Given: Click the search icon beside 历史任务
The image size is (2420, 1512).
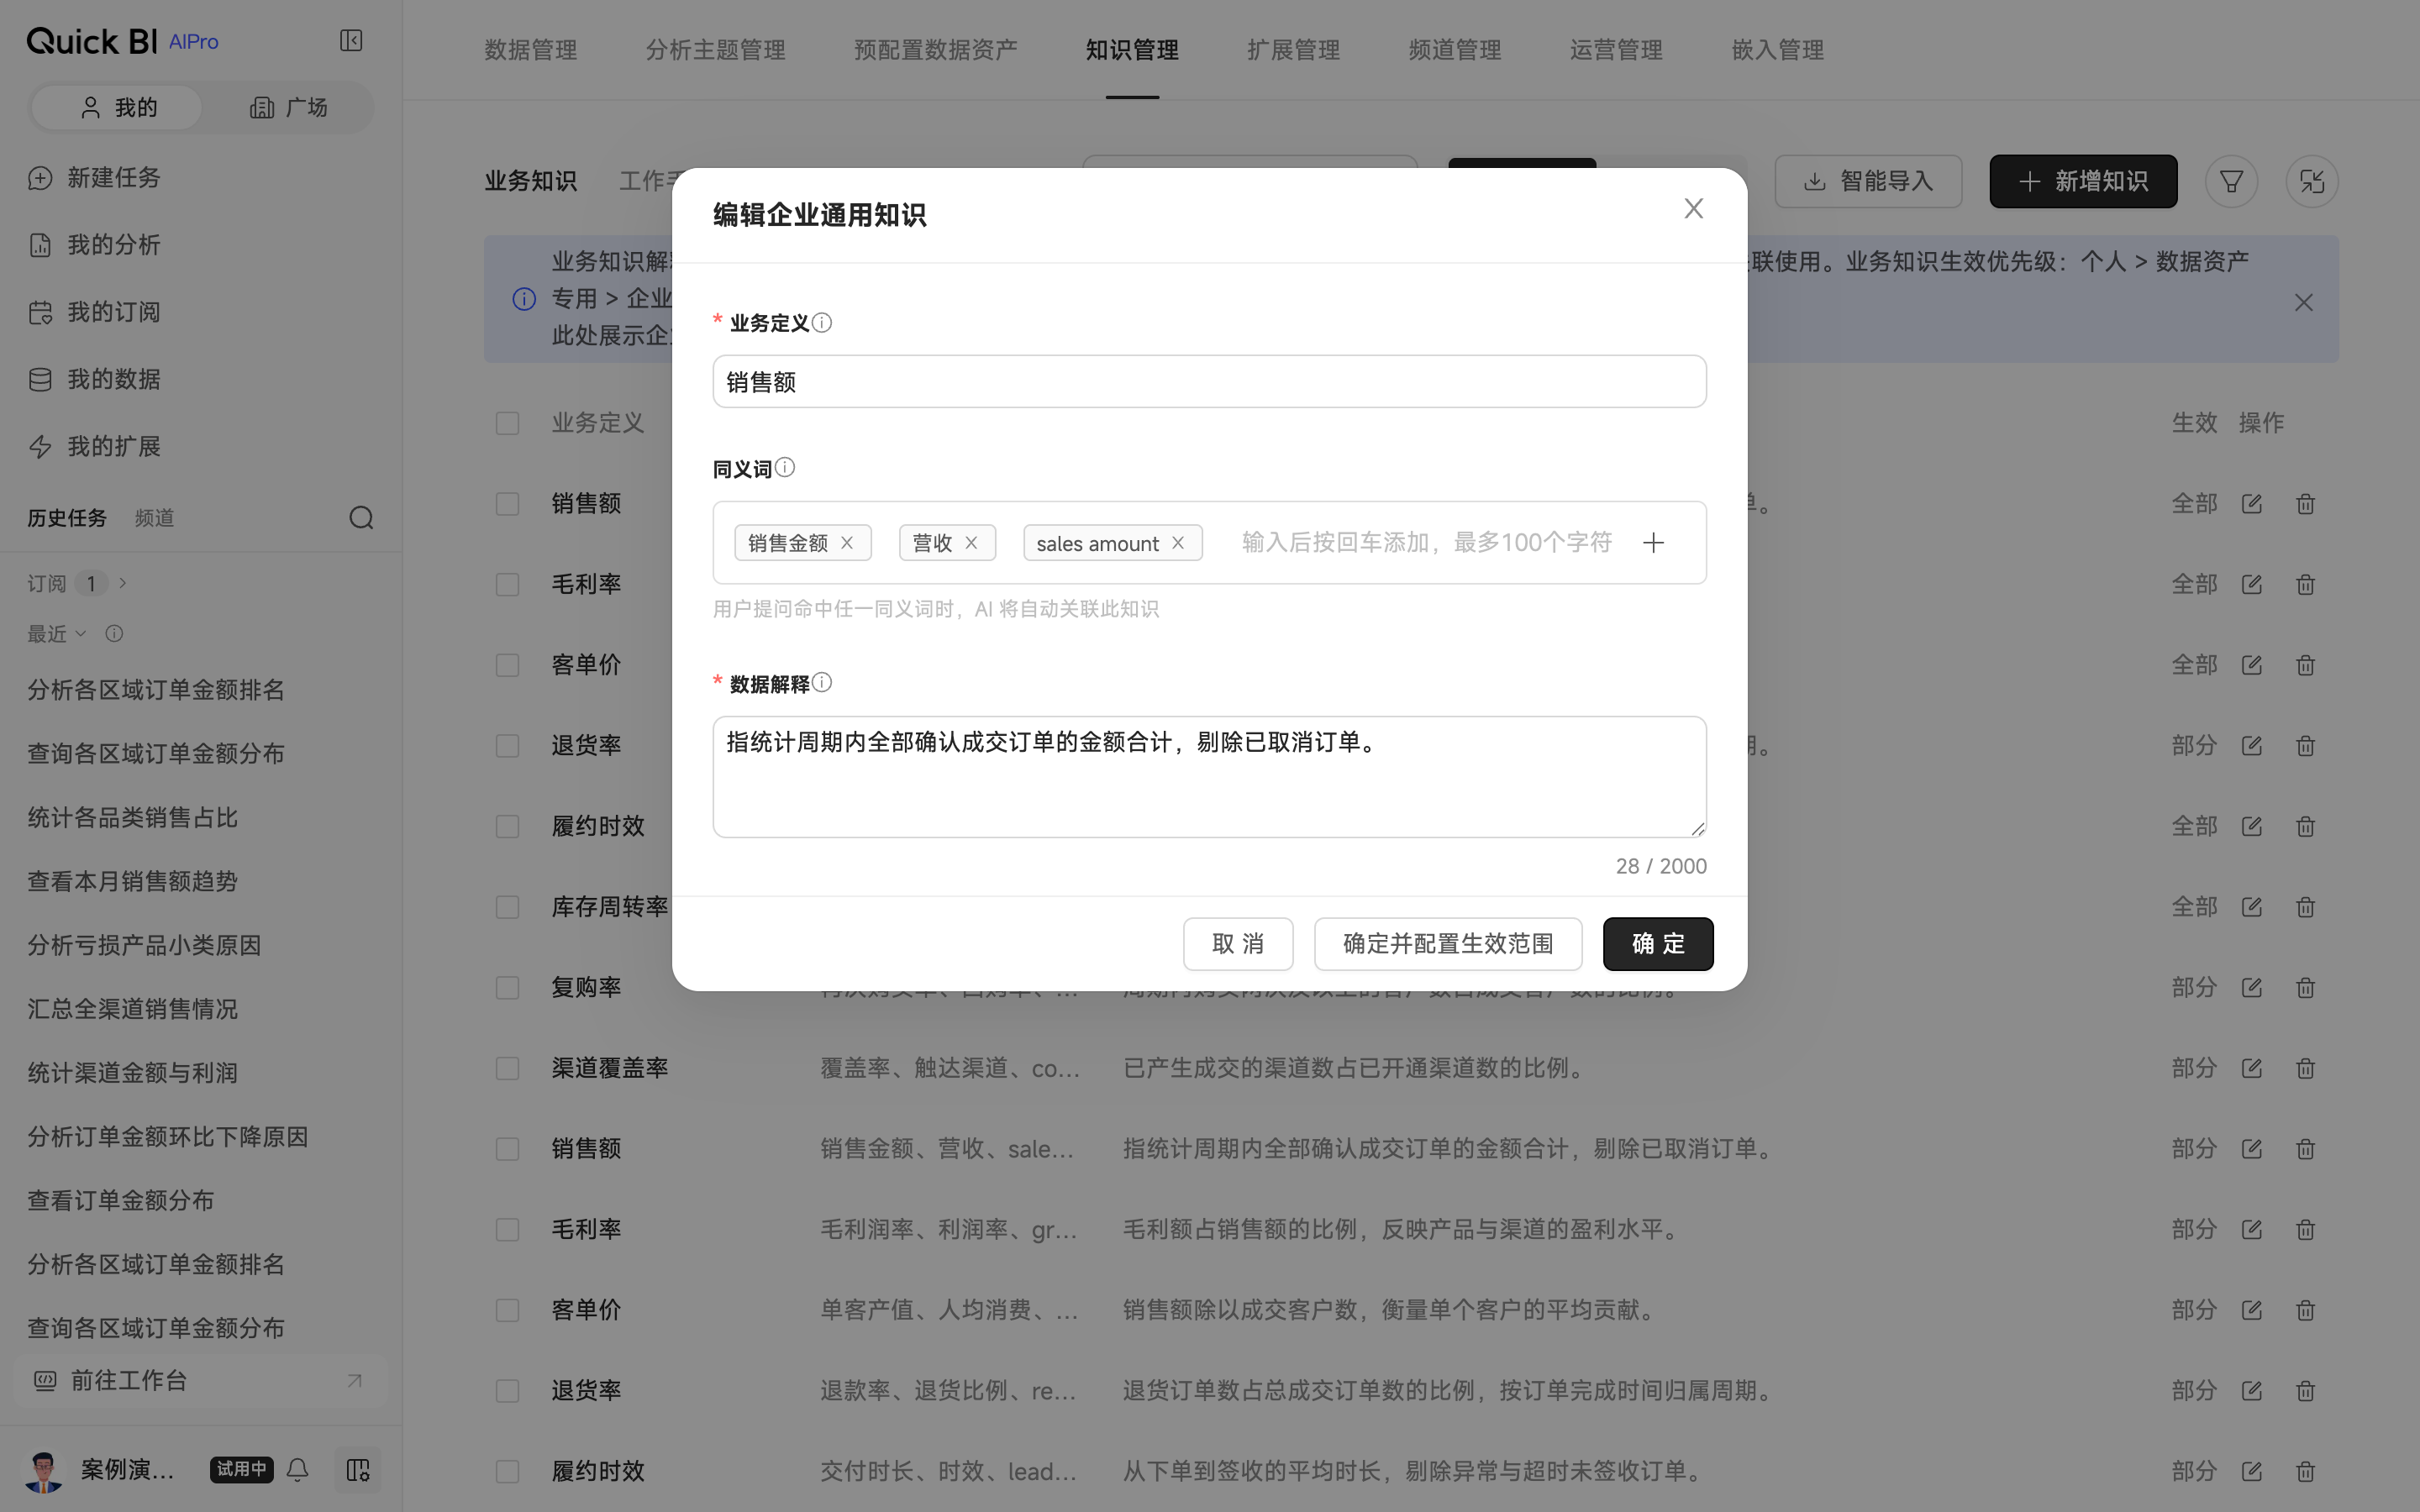Looking at the screenshot, I should (361, 517).
